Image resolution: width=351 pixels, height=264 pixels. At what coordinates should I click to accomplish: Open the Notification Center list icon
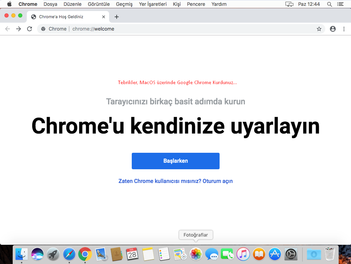pyautogui.click(x=340, y=4)
